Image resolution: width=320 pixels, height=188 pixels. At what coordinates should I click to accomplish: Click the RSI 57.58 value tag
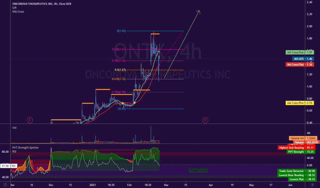(x=9, y=166)
